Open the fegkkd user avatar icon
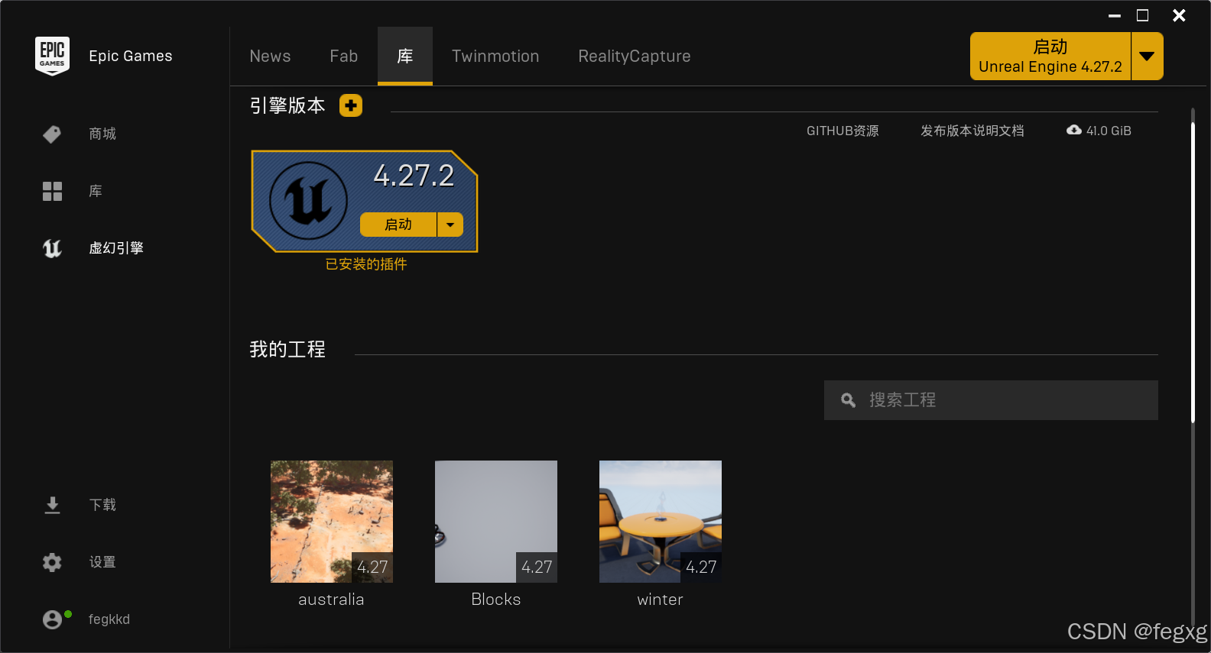This screenshot has width=1211, height=653. [x=52, y=619]
